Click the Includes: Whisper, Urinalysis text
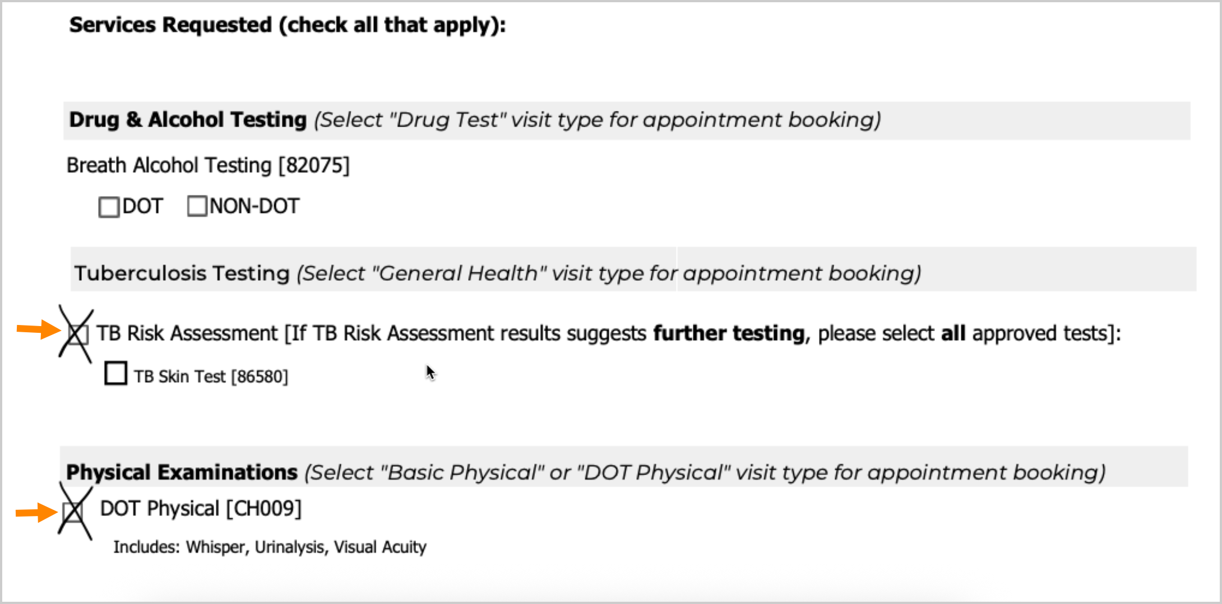The width and height of the screenshot is (1222, 604). pos(270,547)
